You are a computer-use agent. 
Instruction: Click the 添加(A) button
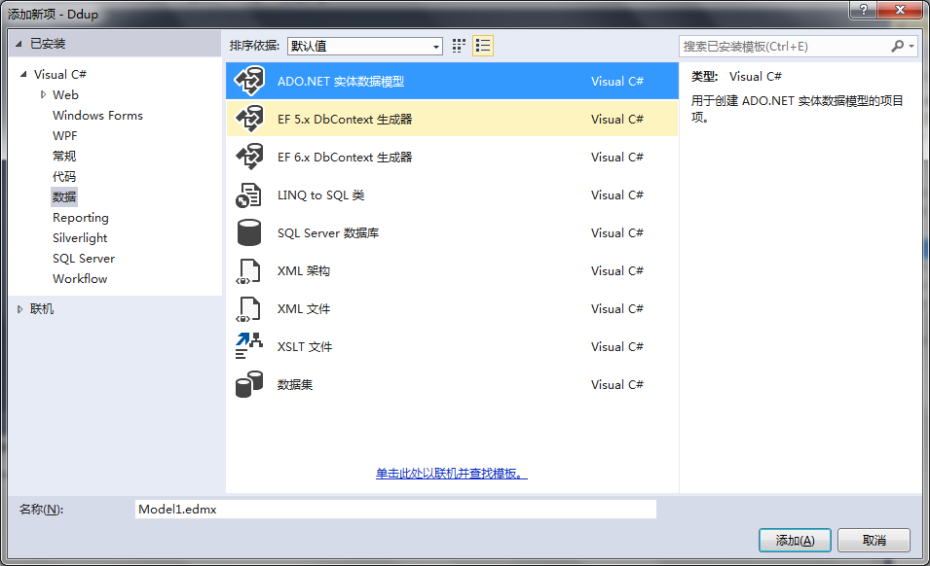tap(795, 540)
